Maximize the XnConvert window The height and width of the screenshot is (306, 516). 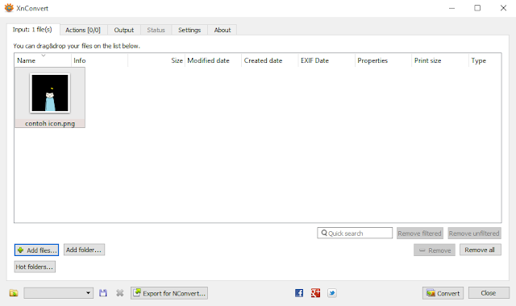477,8
